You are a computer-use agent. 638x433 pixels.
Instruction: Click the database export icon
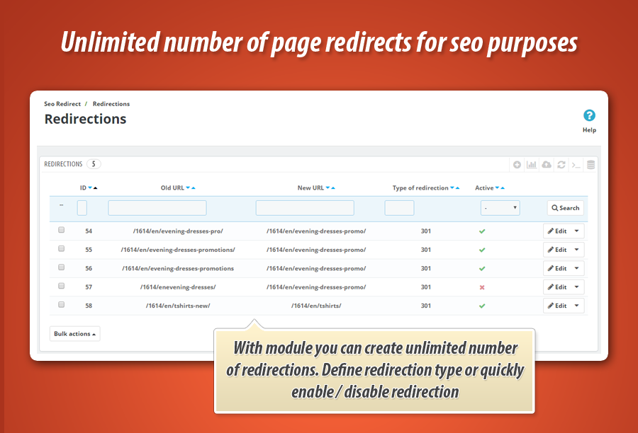click(x=591, y=165)
